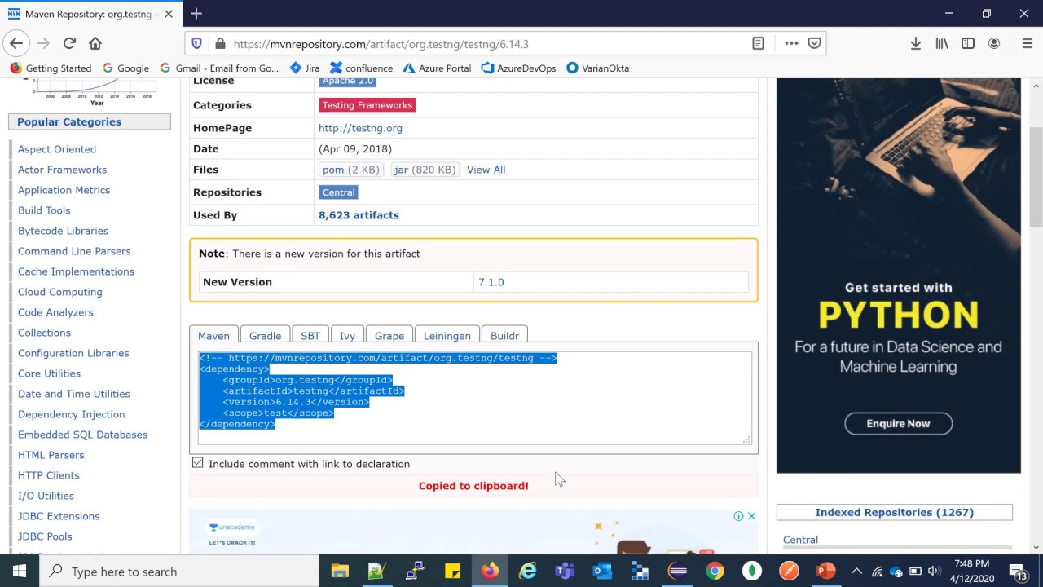Click in Windows taskbar search box
Image resolution: width=1043 pixels, height=587 pixels.
(x=178, y=572)
